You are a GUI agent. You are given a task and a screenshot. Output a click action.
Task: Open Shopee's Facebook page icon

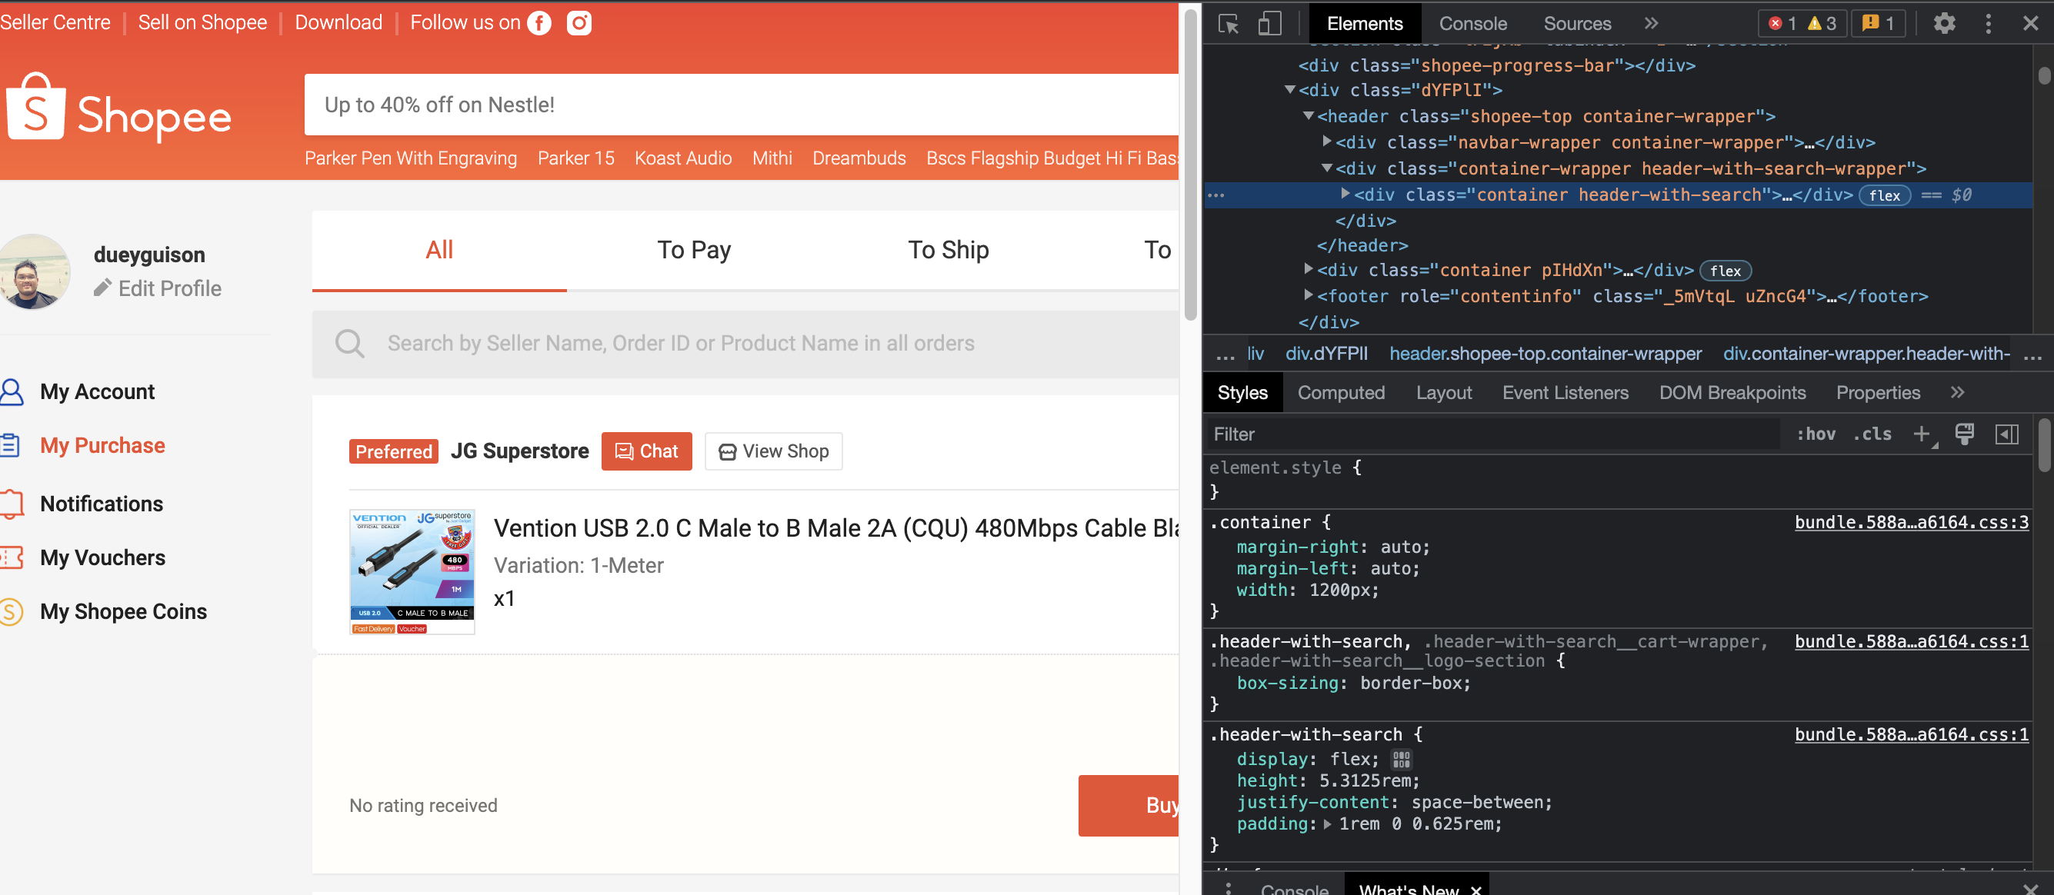coord(540,23)
